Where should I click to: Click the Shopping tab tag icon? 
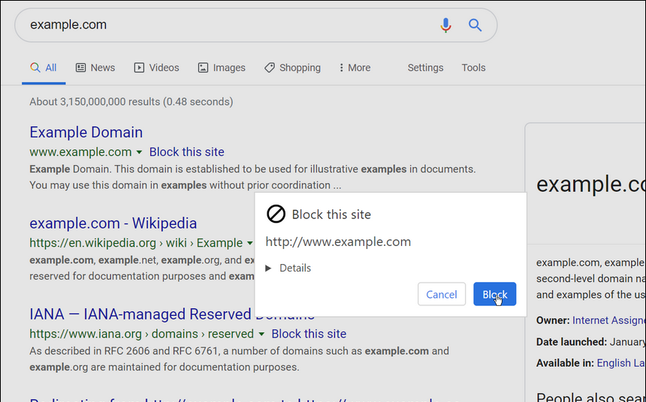click(x=270, y=67)
